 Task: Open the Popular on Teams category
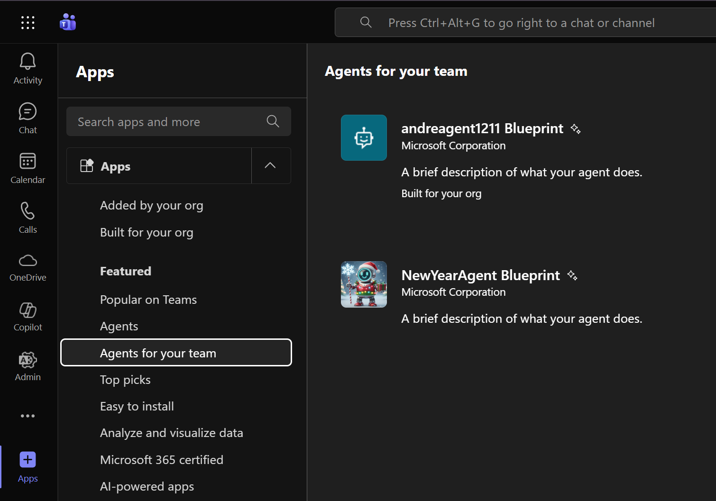coord(148,300)
